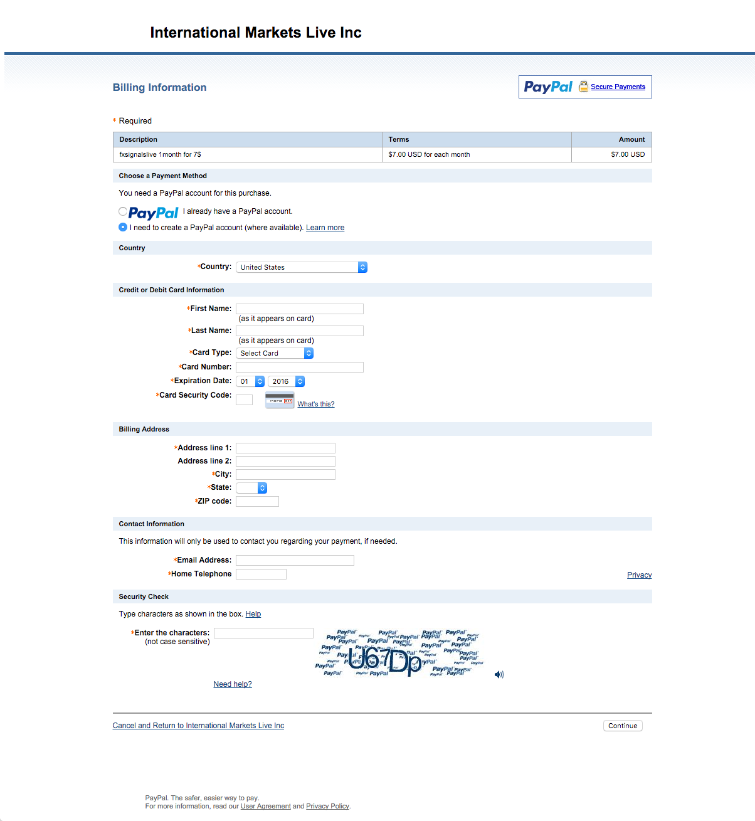Click 'fxsignalslive 1month for 7$' description cell
The image size is (755, 821).
coord(248,154)
